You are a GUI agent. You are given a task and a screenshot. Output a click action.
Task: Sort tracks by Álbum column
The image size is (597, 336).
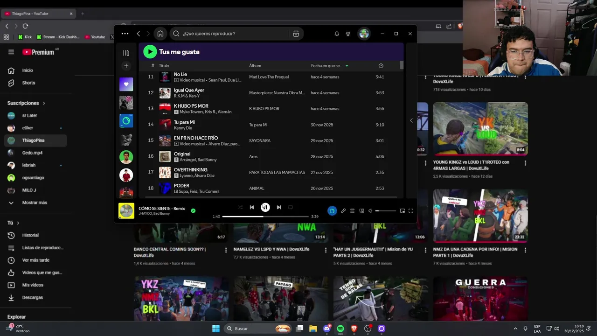pyautogui.click(x=255, y=66)
